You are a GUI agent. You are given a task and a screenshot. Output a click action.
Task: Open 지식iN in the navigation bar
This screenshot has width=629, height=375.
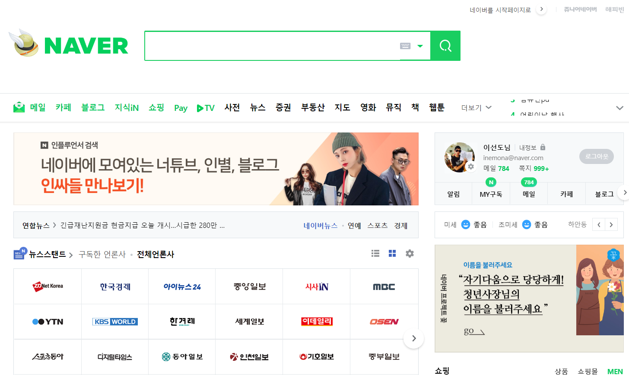pyautogui.click(x=127, y=107)
